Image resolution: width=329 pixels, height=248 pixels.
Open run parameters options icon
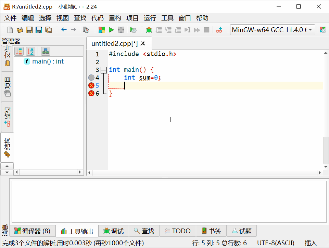[x=133, y=30]
